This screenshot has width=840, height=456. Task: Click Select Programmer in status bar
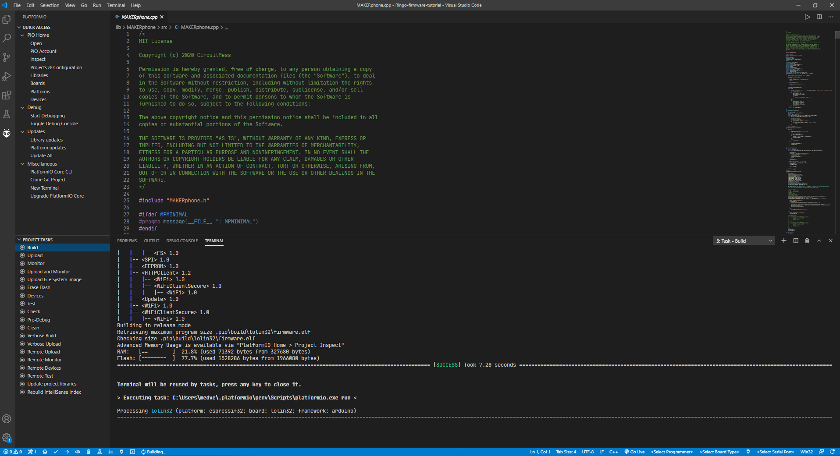(672, 452)
